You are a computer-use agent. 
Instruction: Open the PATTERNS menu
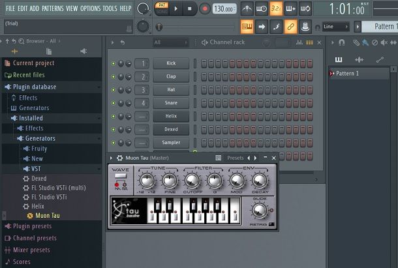pyautogui.click(x=53, y=8)
